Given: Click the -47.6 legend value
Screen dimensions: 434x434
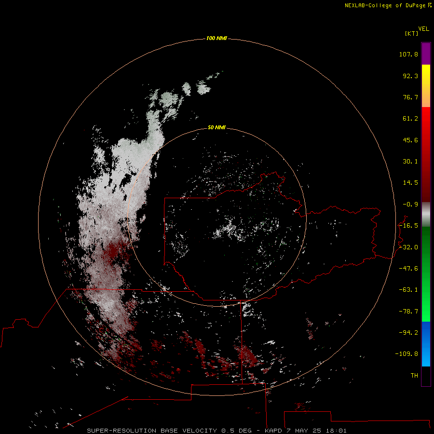Looking at the screenshot, I should pyautogui.click(x=408, y=269).
